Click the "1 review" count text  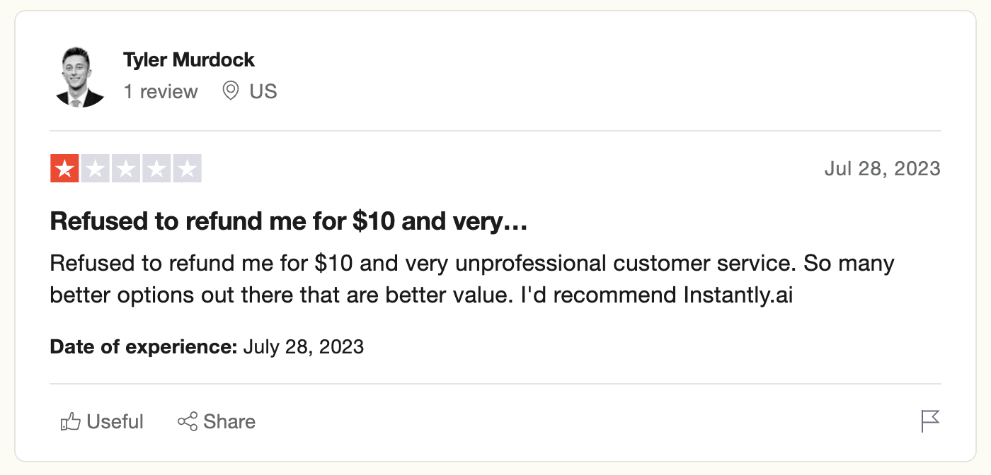point(161,91)
